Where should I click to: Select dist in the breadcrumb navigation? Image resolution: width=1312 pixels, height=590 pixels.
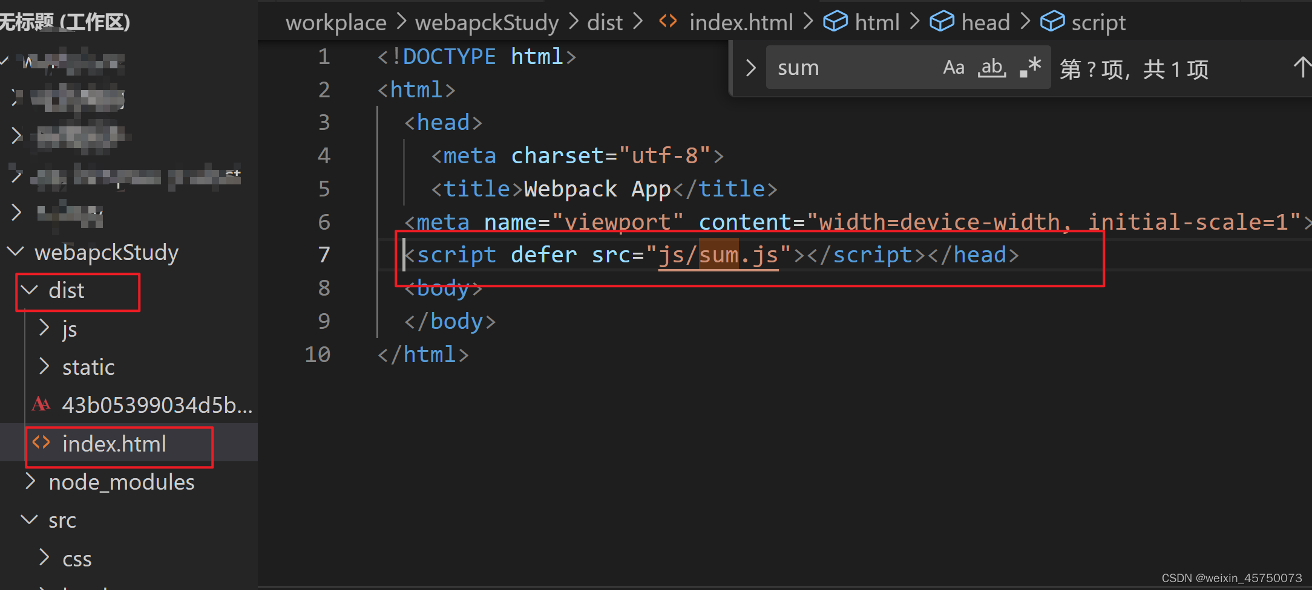(x=605, y=22)
